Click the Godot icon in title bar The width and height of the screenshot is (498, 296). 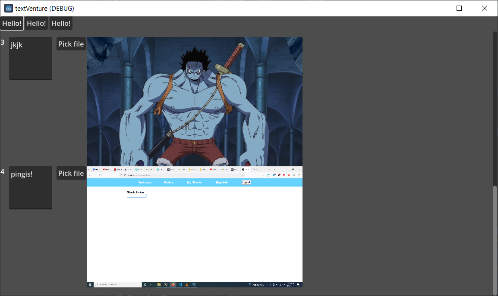[9, 8]
